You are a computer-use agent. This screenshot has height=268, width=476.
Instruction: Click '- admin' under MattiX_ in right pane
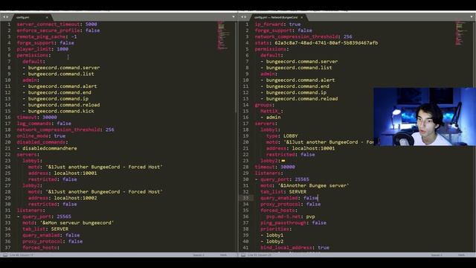coord(271,118)
